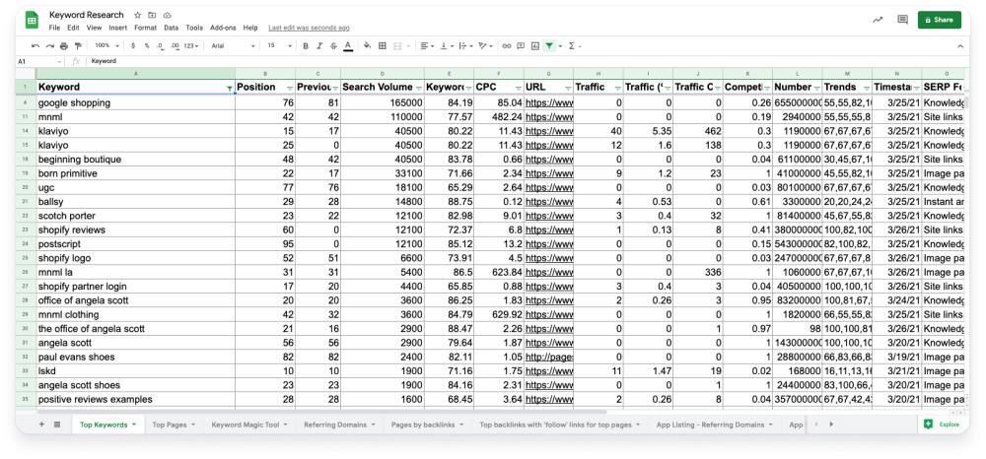Screen dimensions: 986x459
Task: Star the Keyword Research document
Action: point(138,15)
